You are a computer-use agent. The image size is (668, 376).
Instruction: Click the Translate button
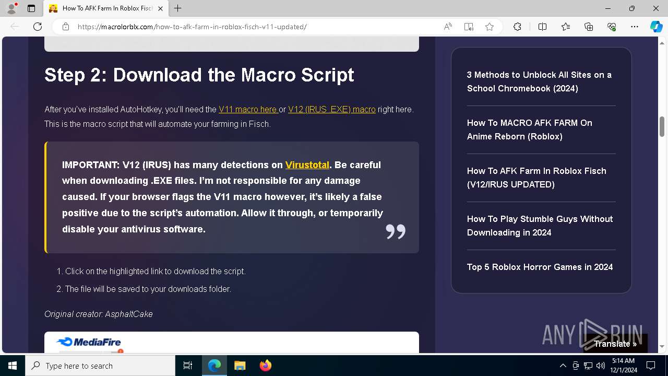point(615,344)
